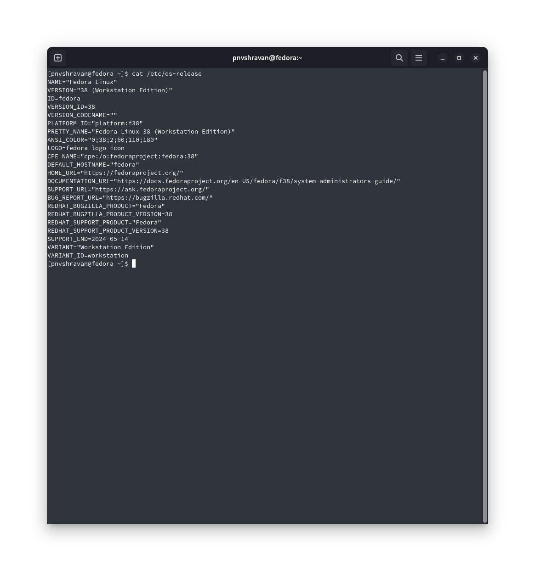The image size is (535, 571).
Task: Click the minimize icon in titlebar
Action: coord(442,59)
